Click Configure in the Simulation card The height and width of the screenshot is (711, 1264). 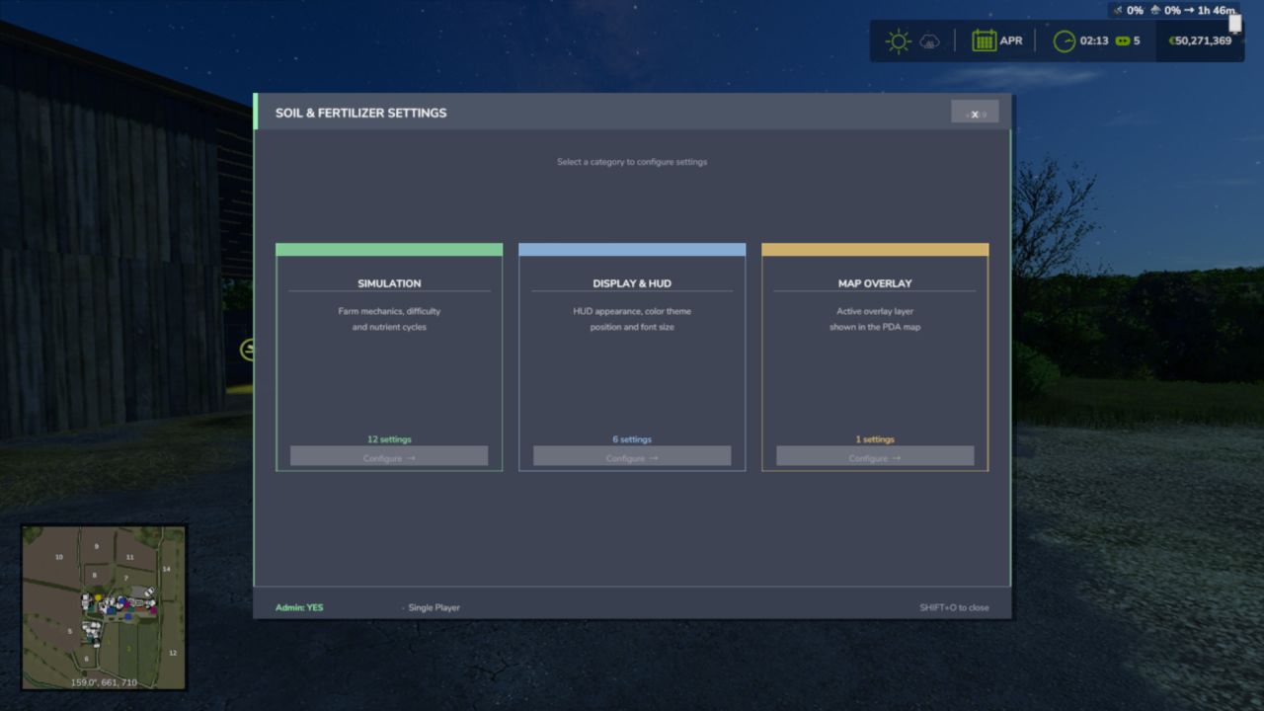pos(389,457)
